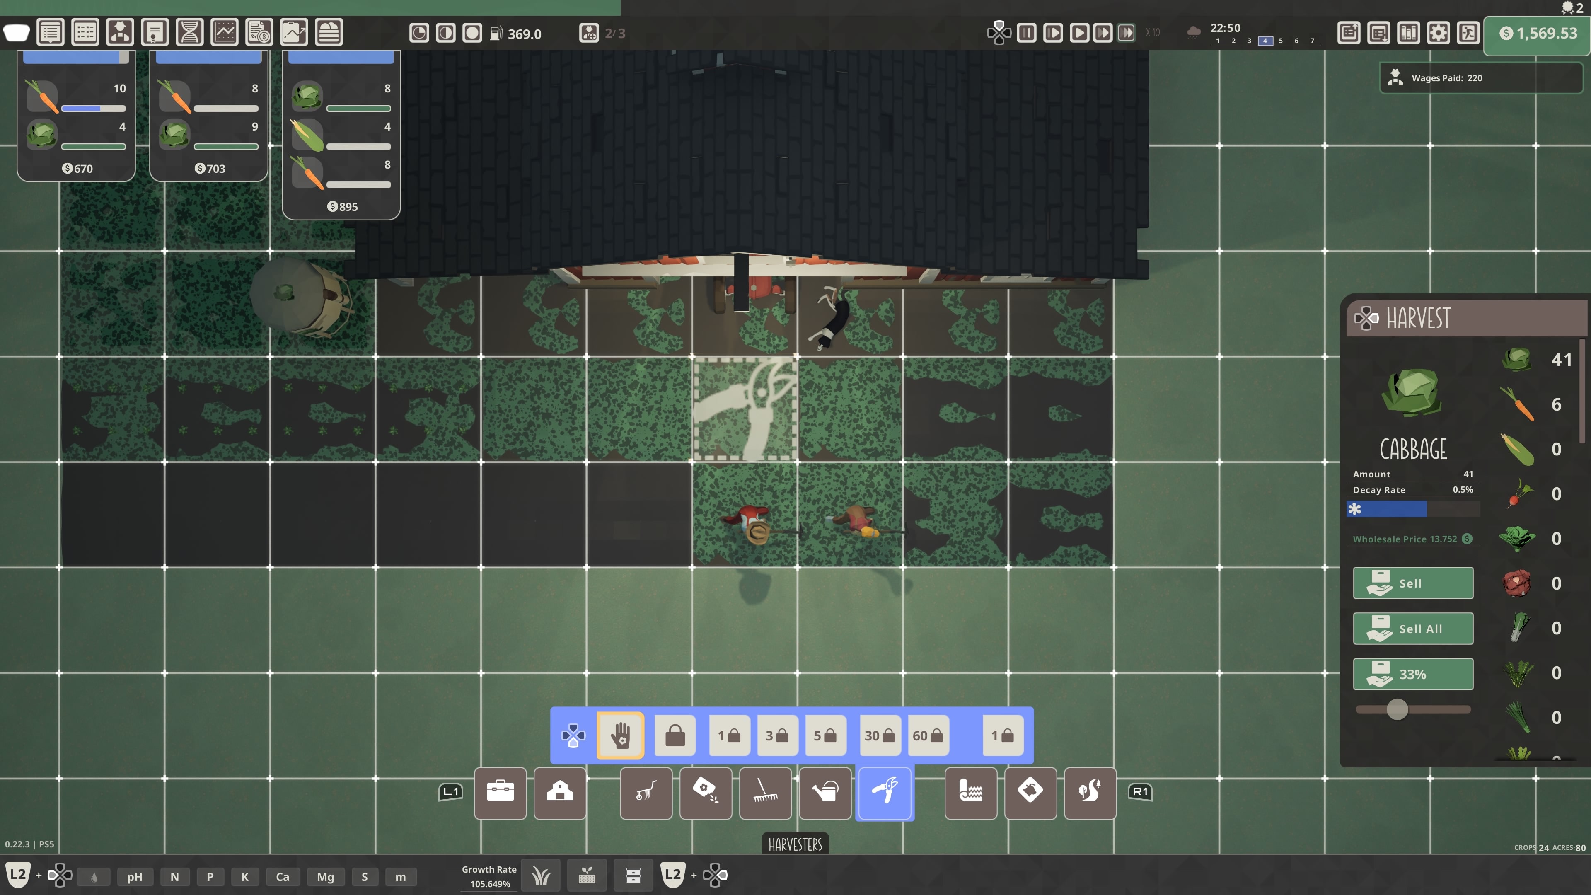This screenshot has height=895, width=1591.
Task: Select the watering can tool
Action: click(825, 794)
